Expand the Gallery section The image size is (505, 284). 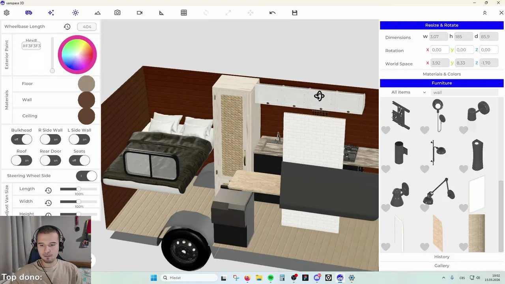coord(442,266)
